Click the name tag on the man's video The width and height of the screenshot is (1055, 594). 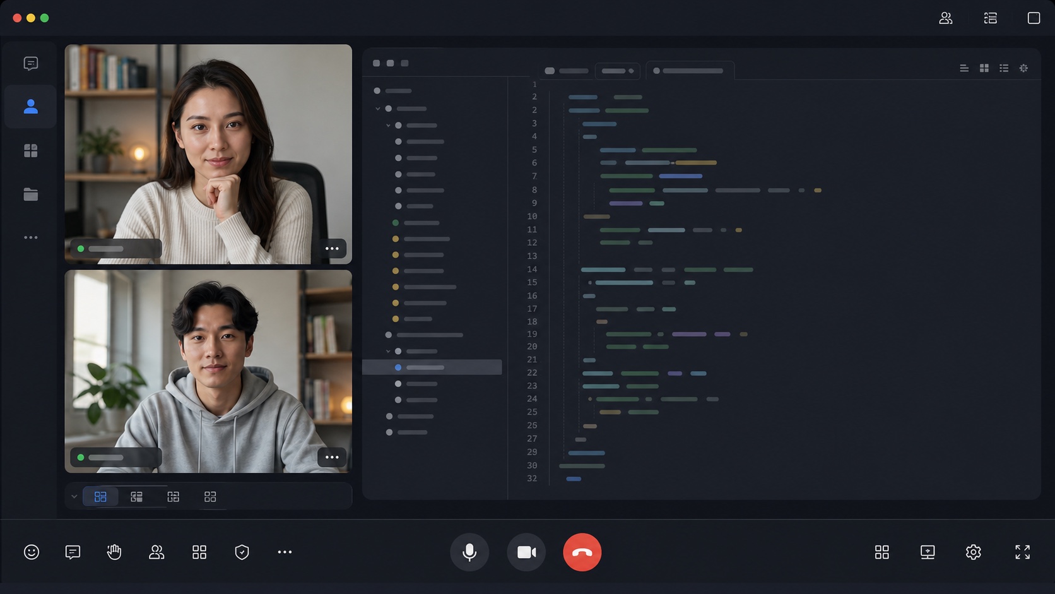115,457
